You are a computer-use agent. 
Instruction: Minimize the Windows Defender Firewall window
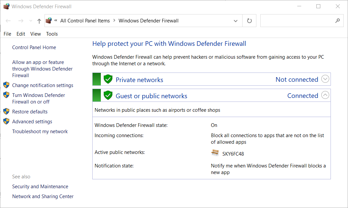tap(299, 6)
